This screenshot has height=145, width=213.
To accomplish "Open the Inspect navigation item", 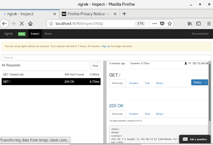I will tap(35, 34).
